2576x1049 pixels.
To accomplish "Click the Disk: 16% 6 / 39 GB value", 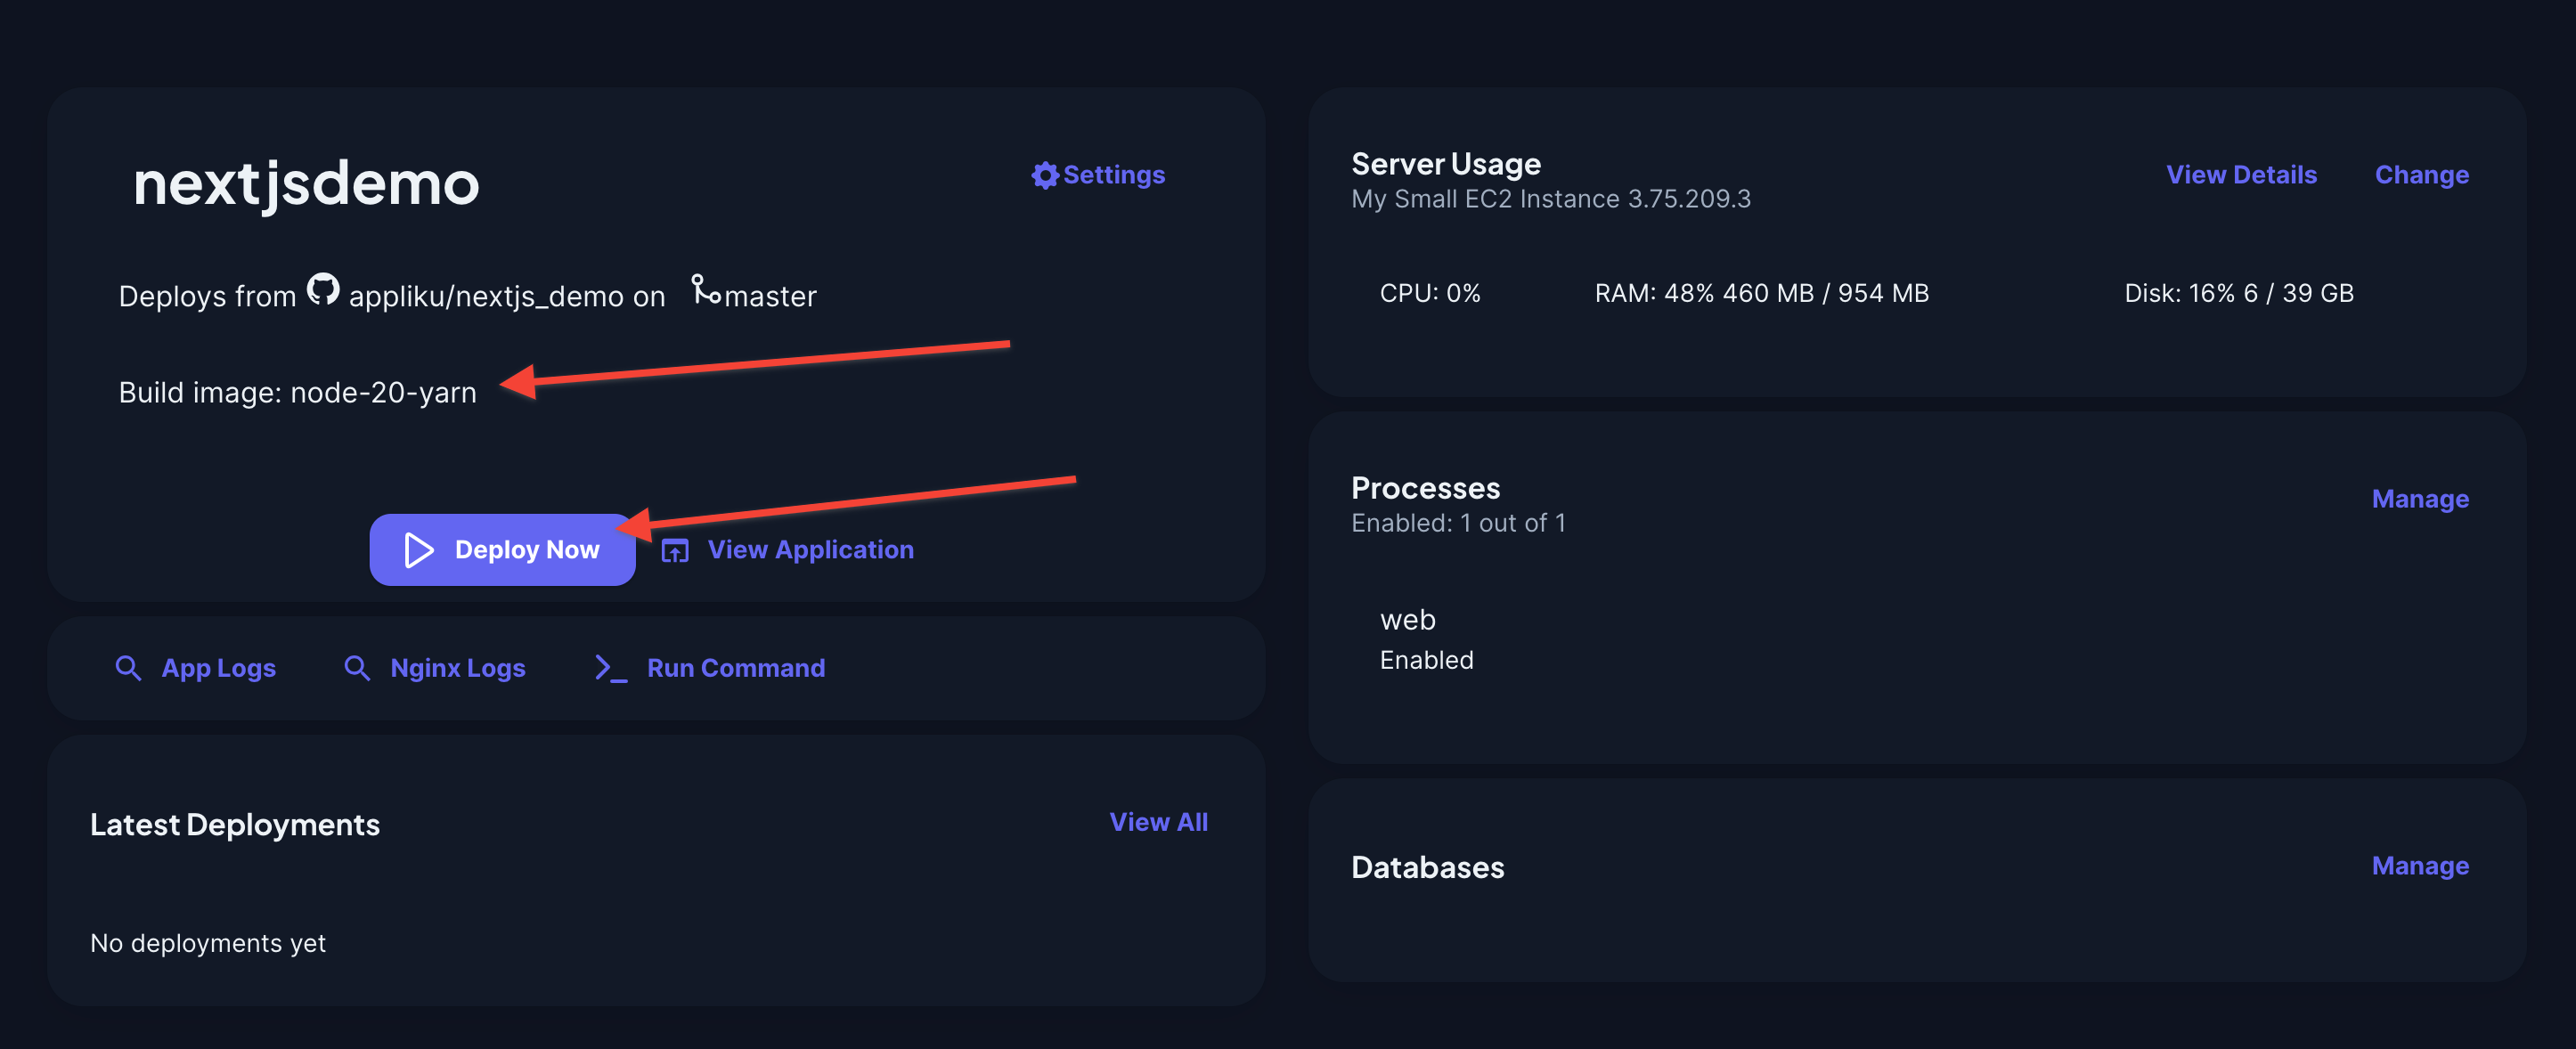I will pos(2239,293).
